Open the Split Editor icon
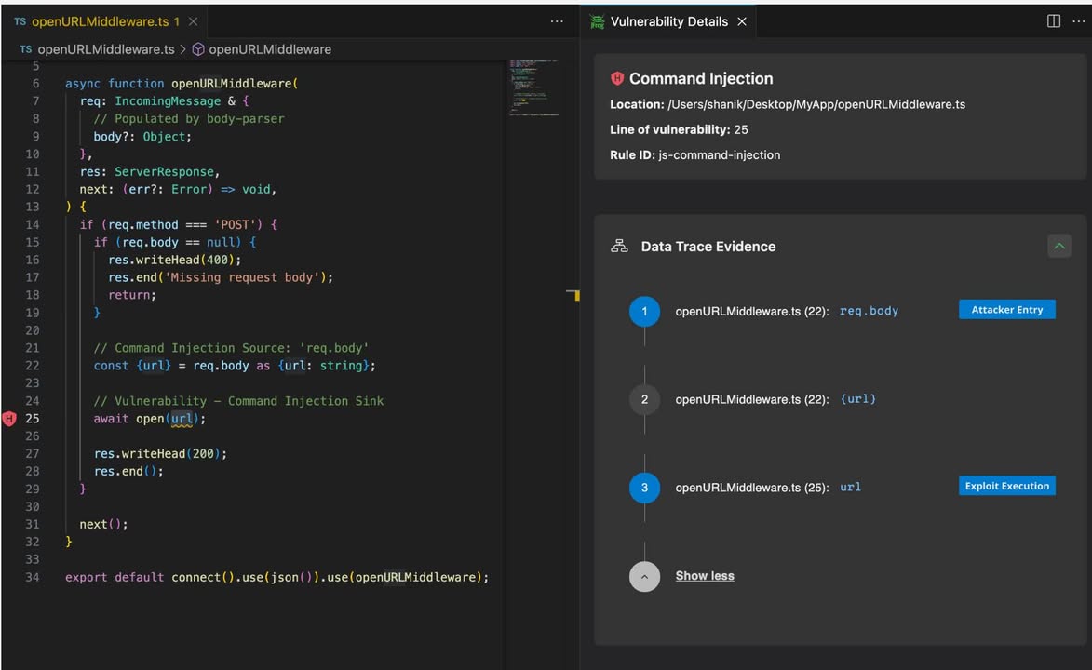 pos(1052,20)
